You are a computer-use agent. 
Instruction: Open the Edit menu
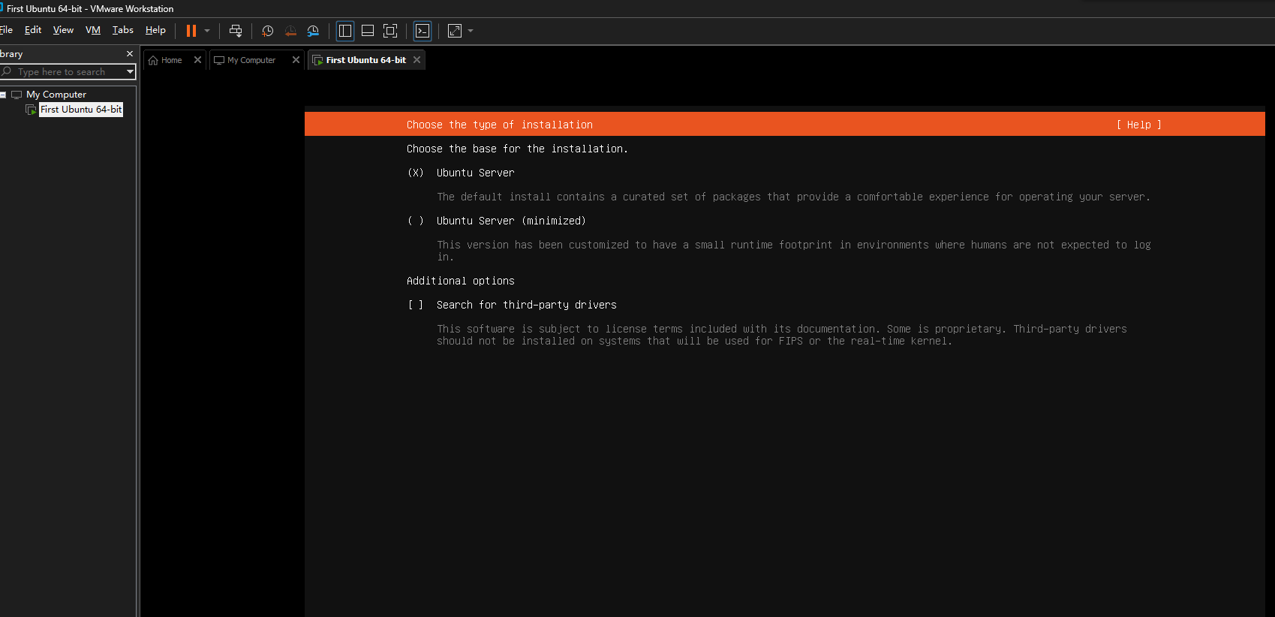tap(33, 30)
